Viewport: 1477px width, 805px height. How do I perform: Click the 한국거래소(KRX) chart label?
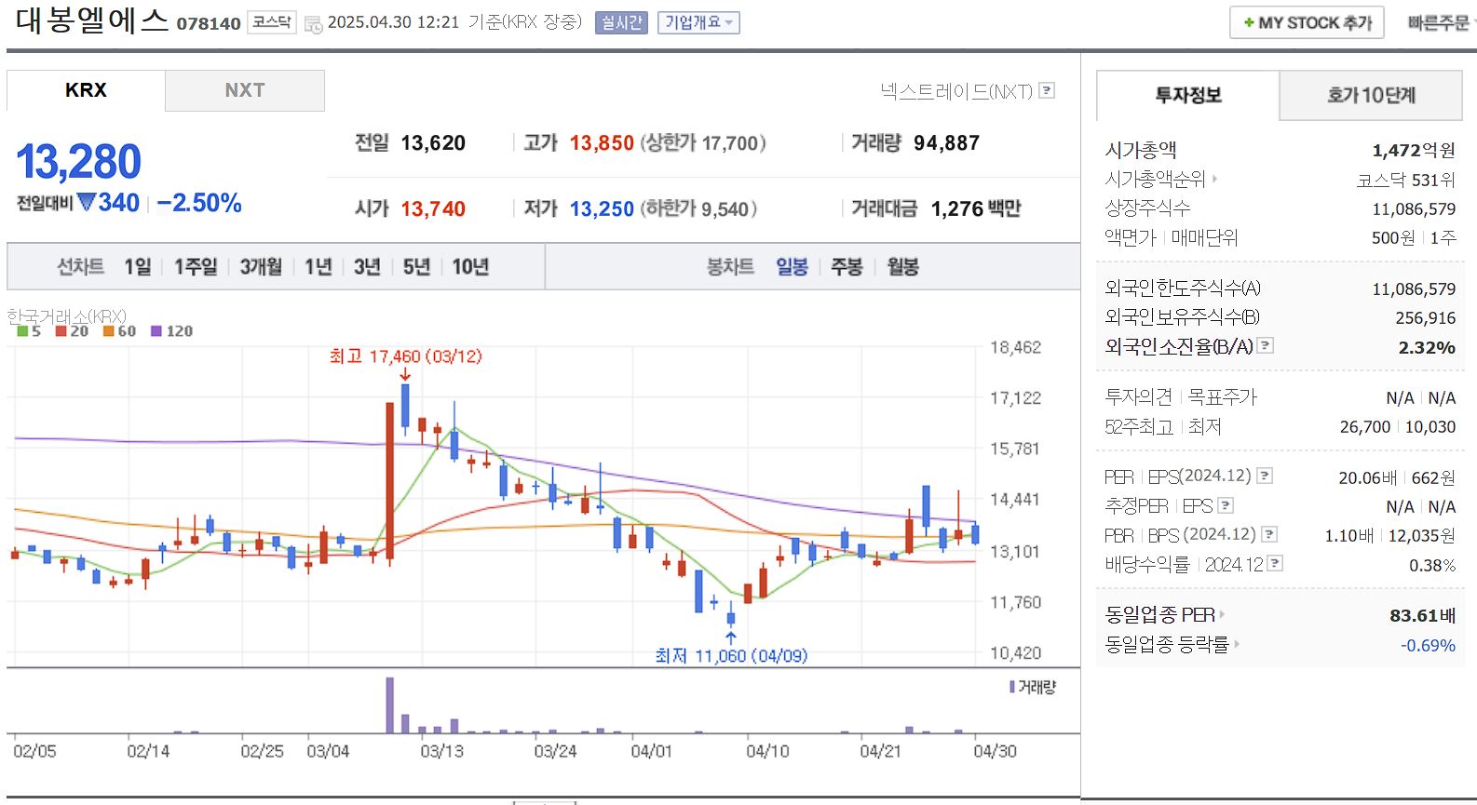67,316
